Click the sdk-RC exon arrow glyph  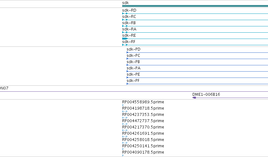click(x=125, y=20)
